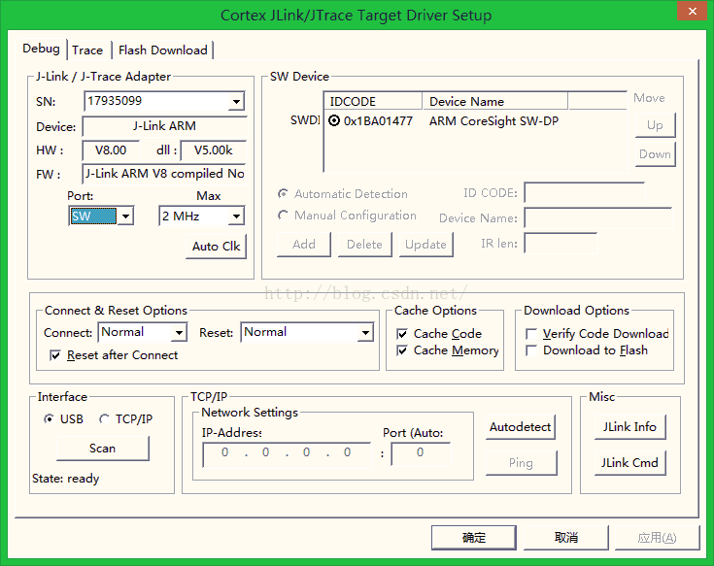Open JLink Cmd
Image resolution: width=714 pixels, height=566 pixels.
(x=630, y=463)
